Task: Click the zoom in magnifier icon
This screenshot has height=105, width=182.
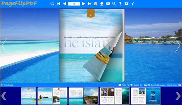Action: pos(52,4)
